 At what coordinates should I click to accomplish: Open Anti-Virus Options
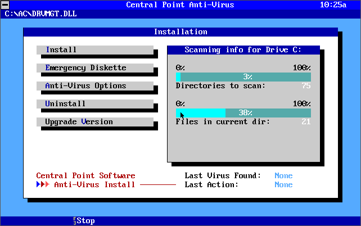[x=94, y=86]
